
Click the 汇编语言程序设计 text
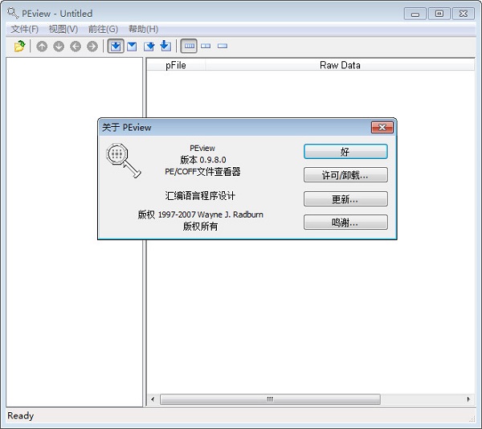pyautogui.click(x=200, y=195)
